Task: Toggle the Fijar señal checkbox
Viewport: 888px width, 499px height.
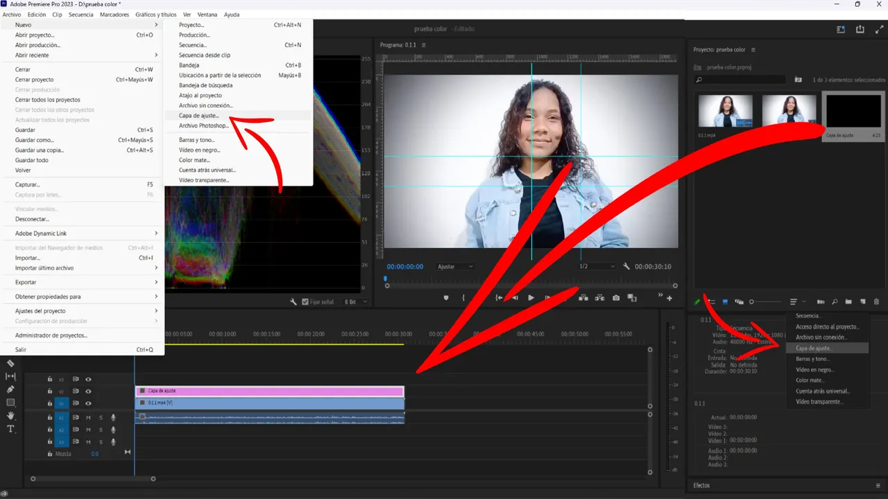Action: point(306,302)
